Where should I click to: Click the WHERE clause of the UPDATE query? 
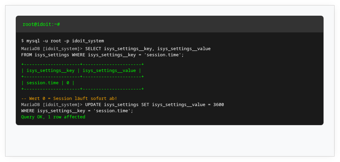[x=77, y=111]
